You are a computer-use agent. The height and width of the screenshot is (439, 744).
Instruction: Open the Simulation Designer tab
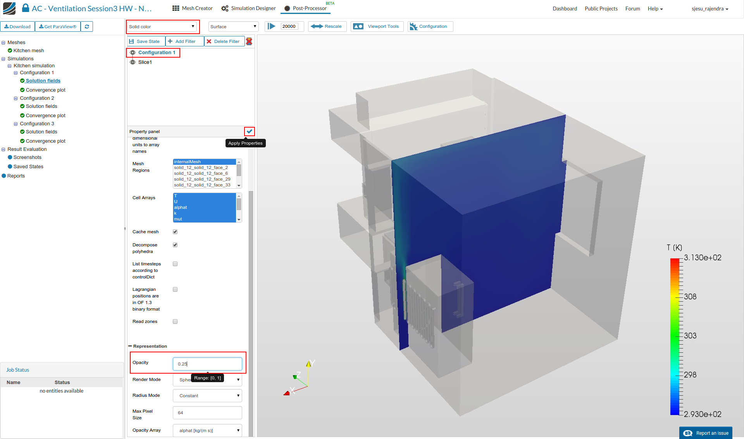[x=248, y=9]
